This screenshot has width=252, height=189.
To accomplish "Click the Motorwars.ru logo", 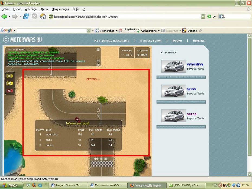I will point(22,40).
